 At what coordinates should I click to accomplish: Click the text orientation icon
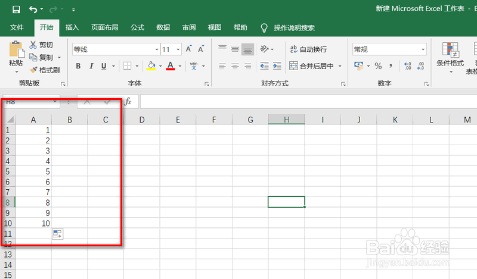tap(264, 49)
